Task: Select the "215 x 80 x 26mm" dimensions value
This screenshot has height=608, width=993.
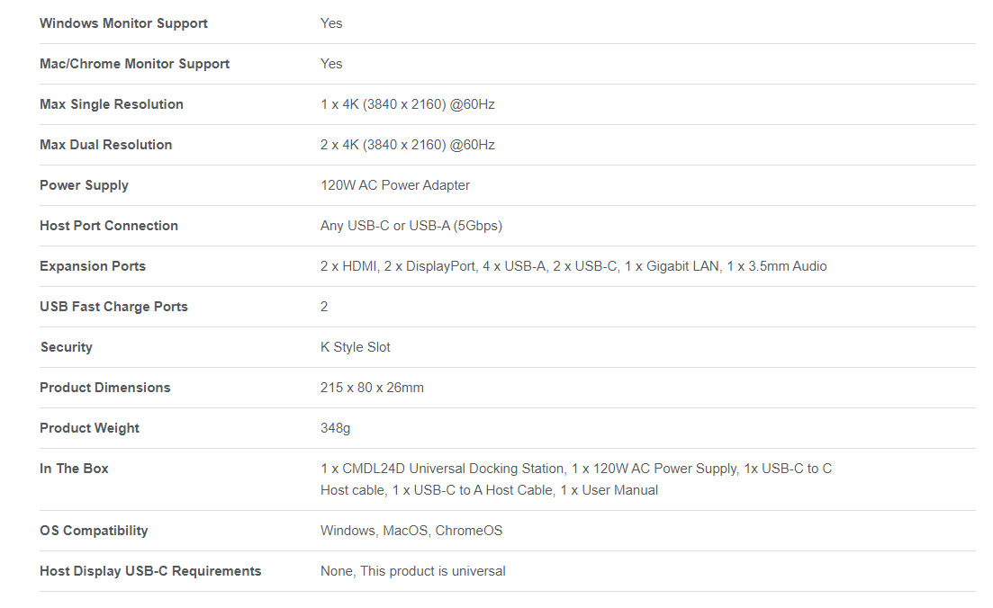Action: [372, 388]
